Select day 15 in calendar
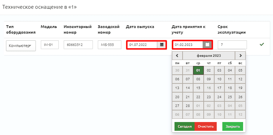Viewport: 273px width, 135px height. [198, 88]
